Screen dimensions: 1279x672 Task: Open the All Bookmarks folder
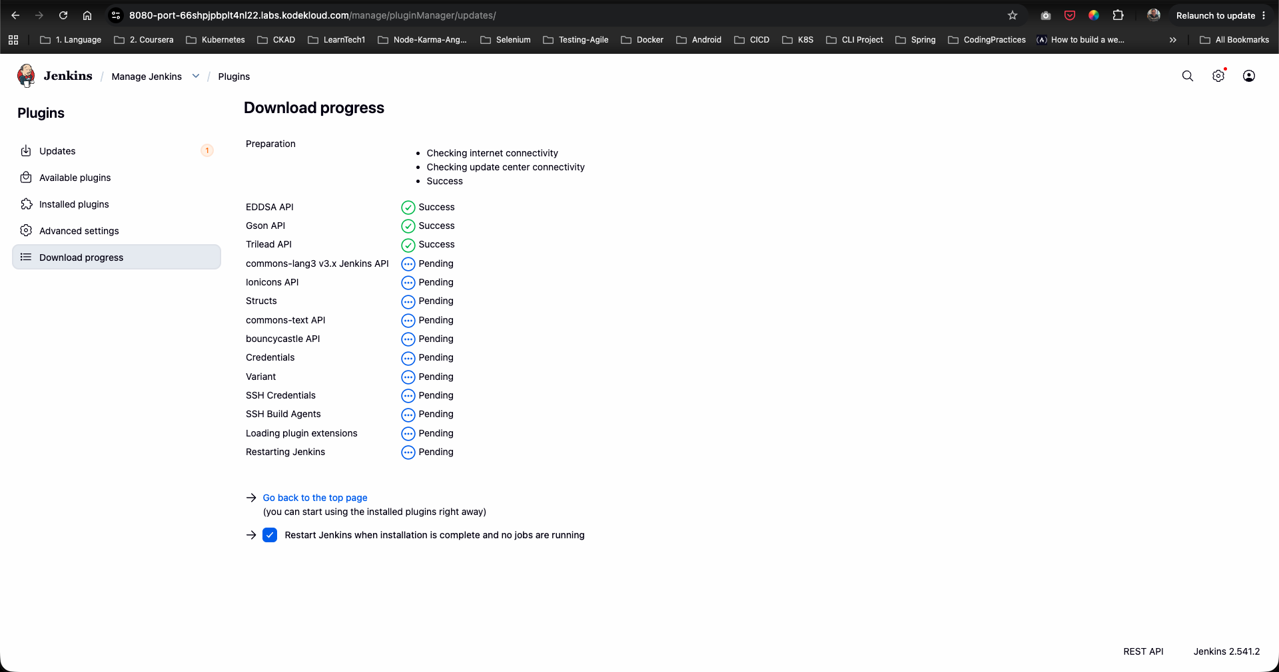tap(1234, 40)
